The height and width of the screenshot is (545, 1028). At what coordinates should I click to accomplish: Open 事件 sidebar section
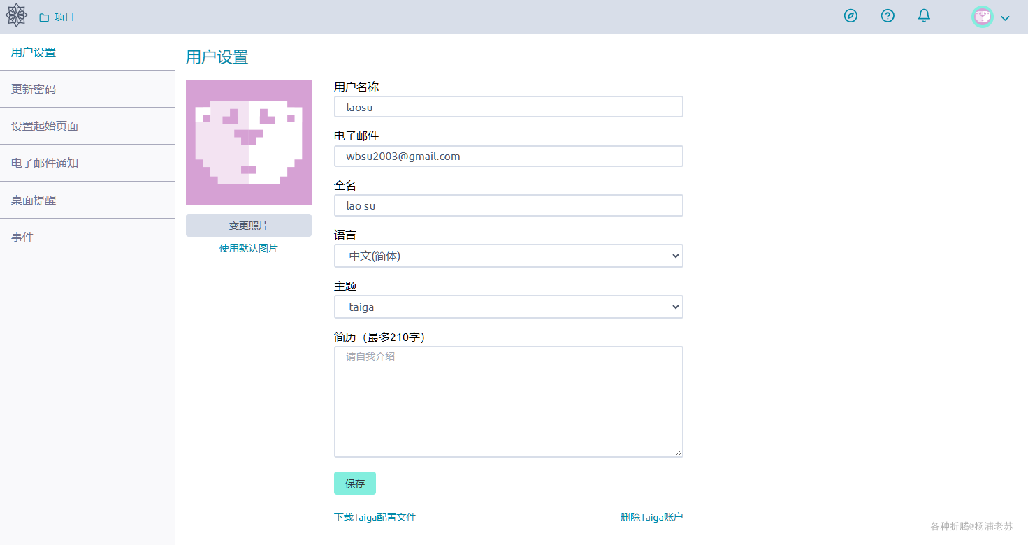click(x=87, y=237)
